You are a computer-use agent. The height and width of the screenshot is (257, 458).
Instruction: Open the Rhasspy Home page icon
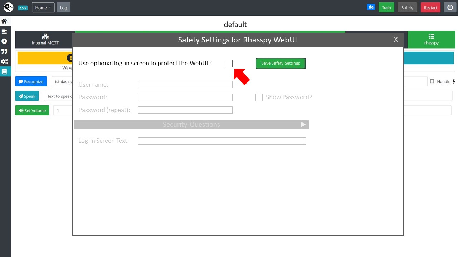(5, 21)
